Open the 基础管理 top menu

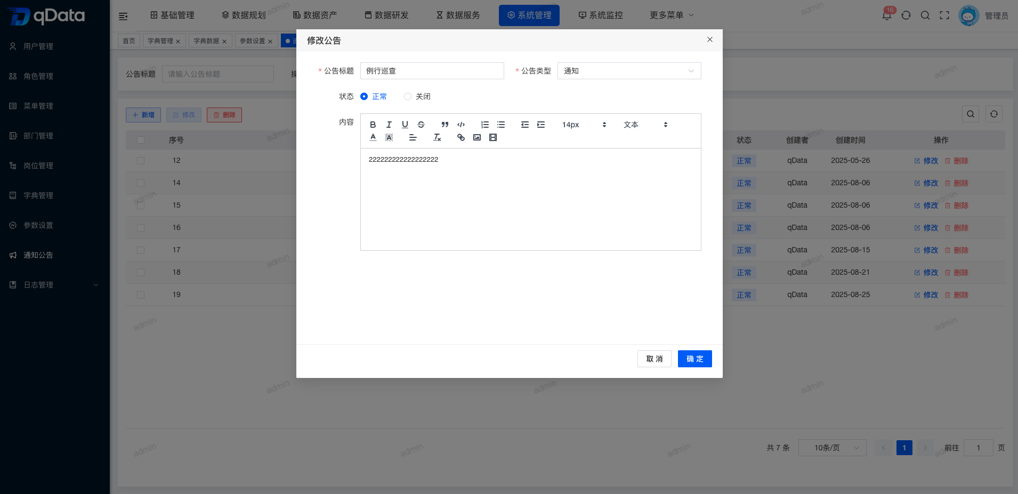pyautogui.click(x=172, y=15)
